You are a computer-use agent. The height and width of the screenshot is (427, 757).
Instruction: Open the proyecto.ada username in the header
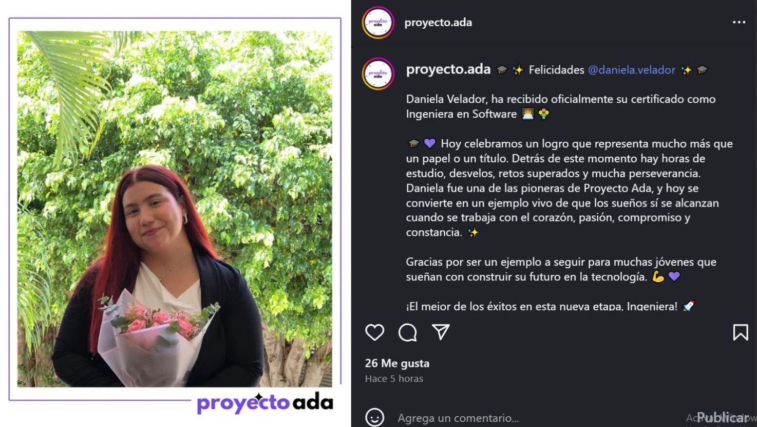438,23
